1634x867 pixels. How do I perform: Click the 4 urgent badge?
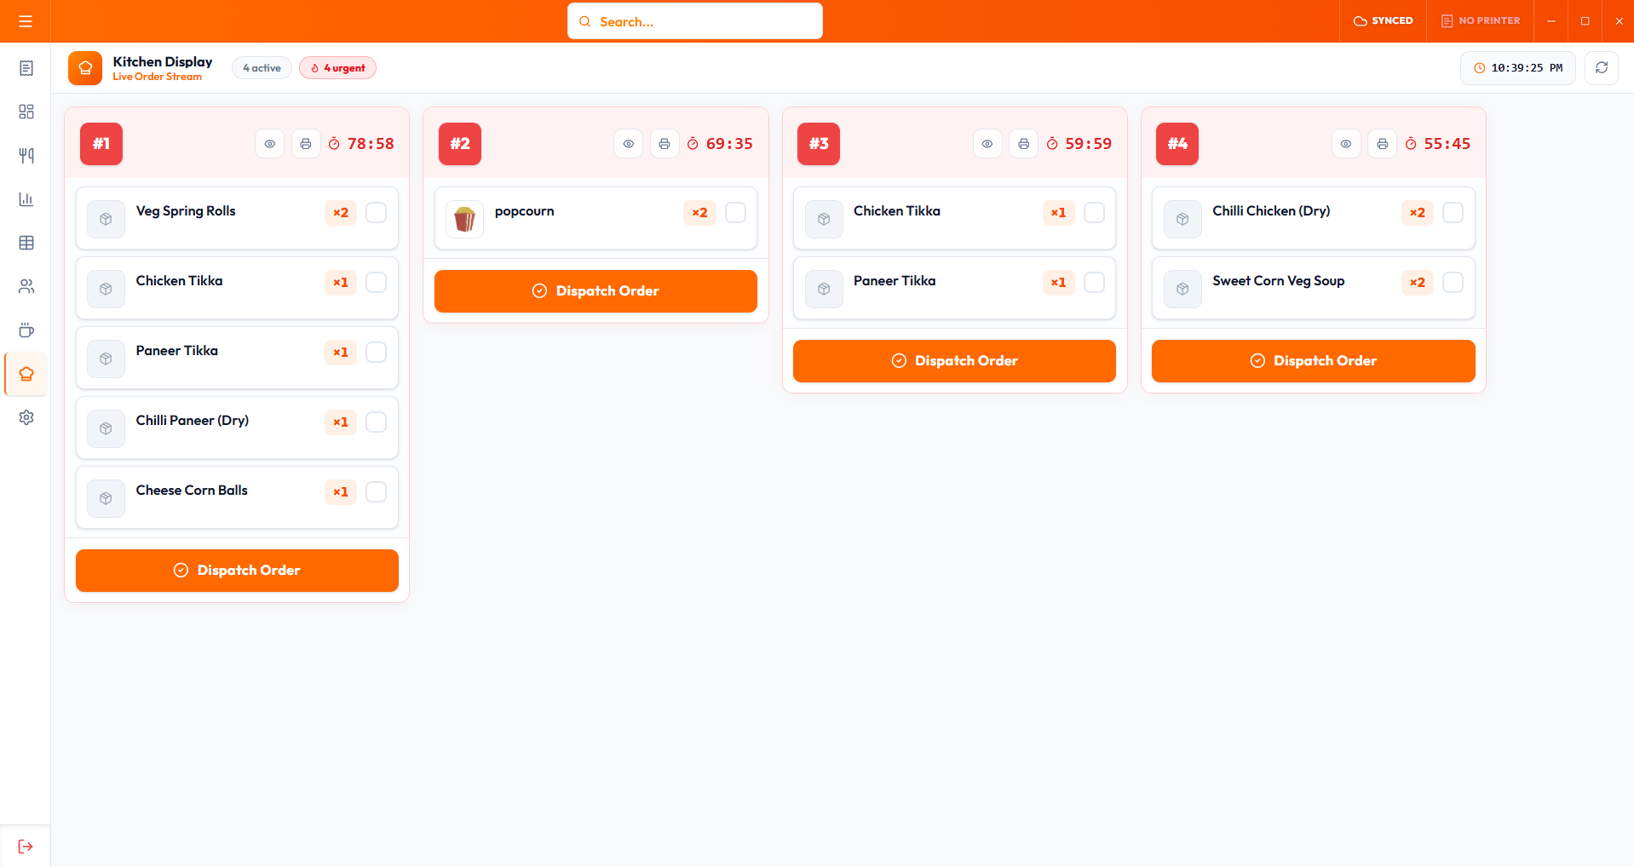[x=337, y=68]
